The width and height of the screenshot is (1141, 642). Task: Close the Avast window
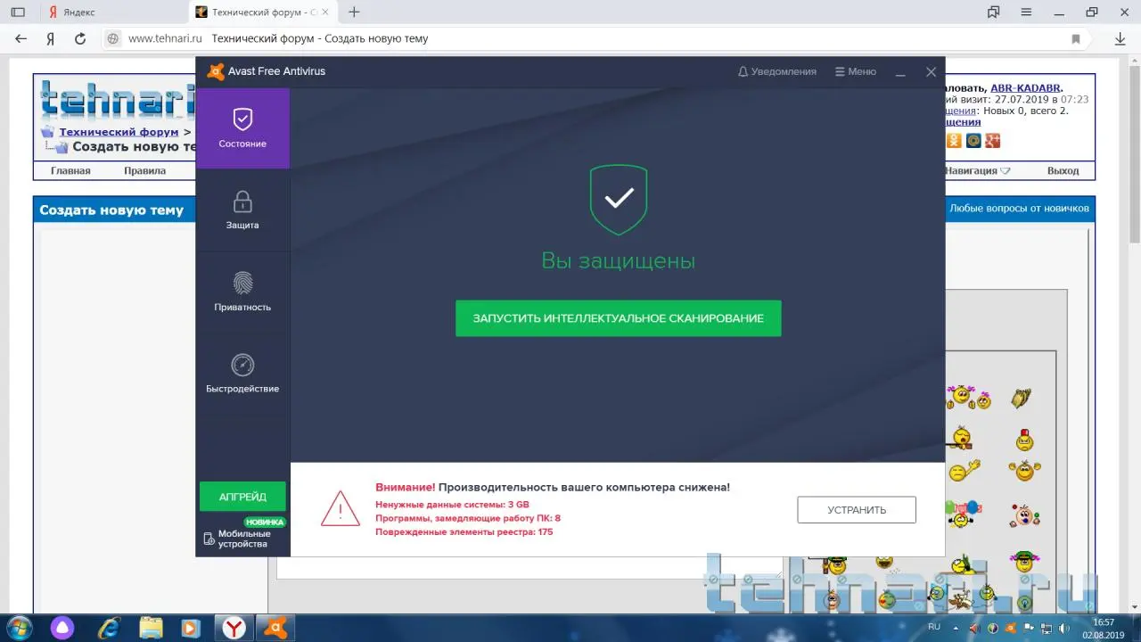(x=931, y=72)
